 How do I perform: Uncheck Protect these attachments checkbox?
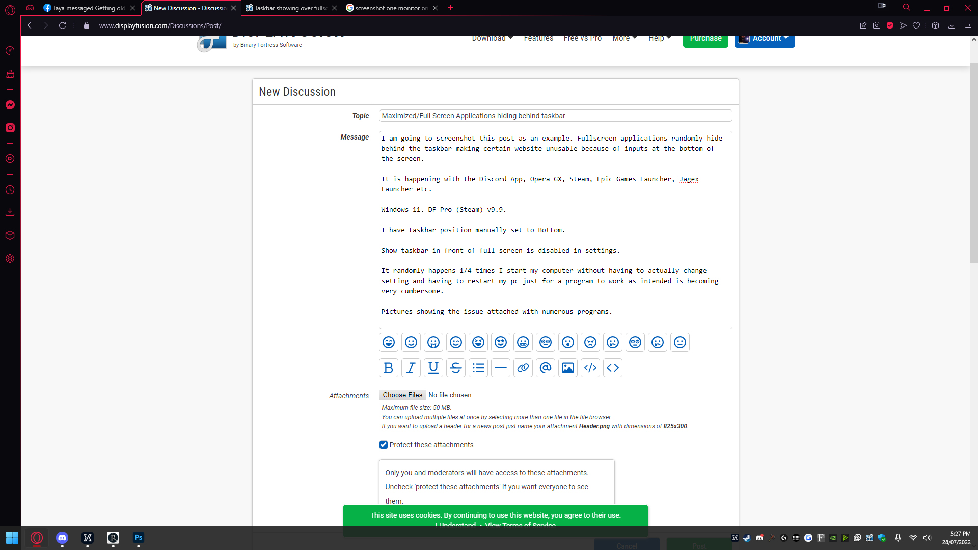384,445
